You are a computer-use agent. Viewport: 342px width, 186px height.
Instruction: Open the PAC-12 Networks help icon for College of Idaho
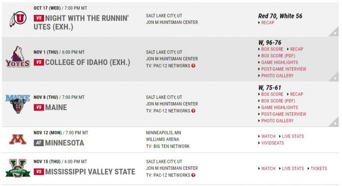point(193,65)
